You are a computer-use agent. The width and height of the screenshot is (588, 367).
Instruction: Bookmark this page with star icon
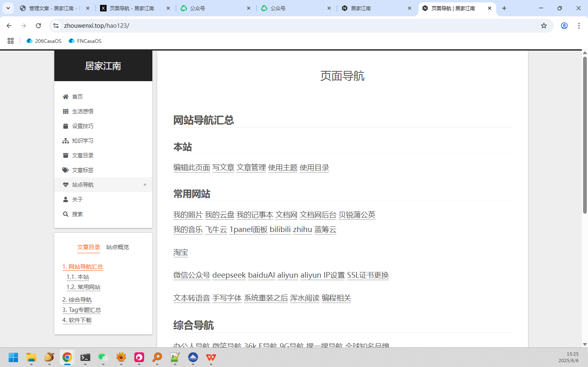pyautogui.click(x=544, y=26)
